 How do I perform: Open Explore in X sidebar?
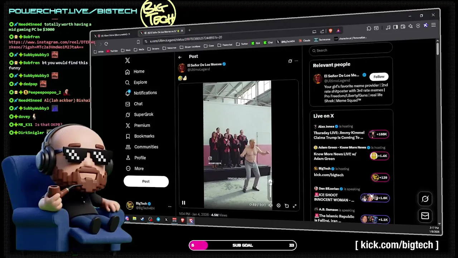(x=136, y=82)
